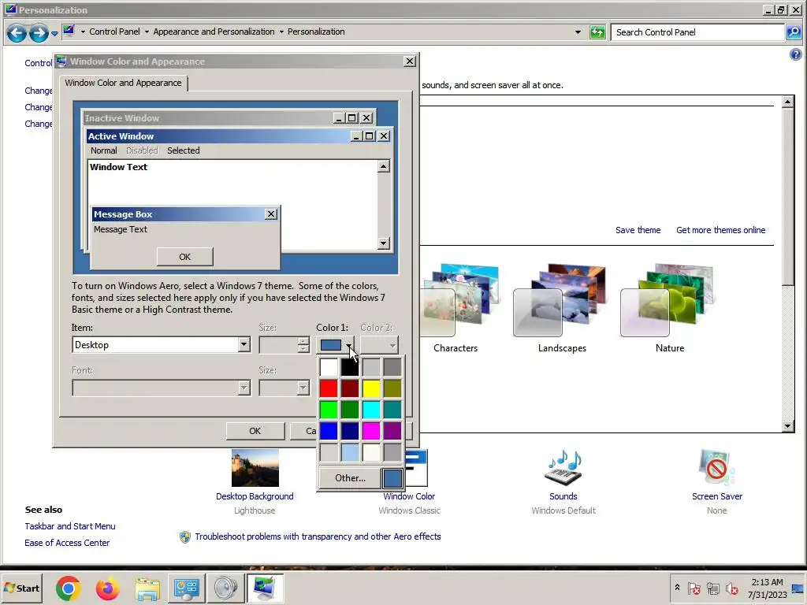The image size is (807, 605).
Task: Click the themes list scroll down arrow
Action: [x=787, y=426]
